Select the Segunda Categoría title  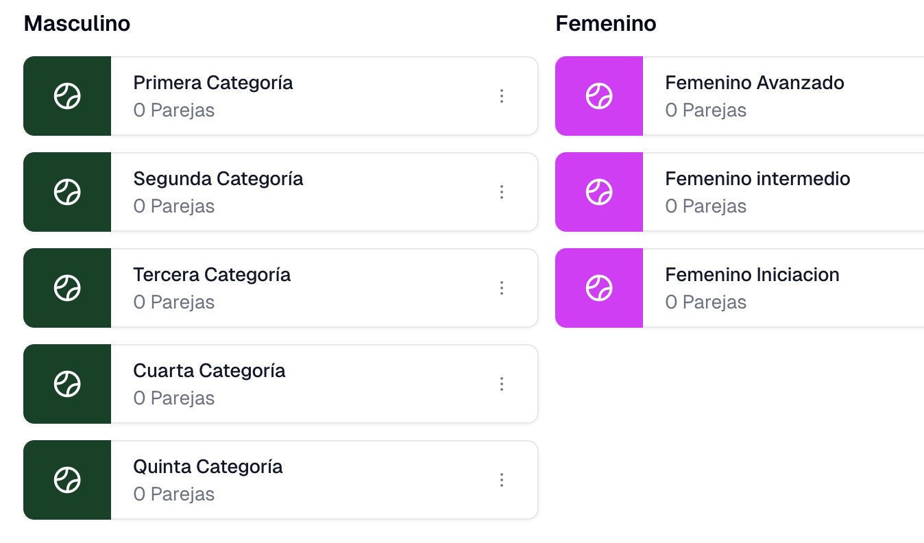[x=218, y=179]
